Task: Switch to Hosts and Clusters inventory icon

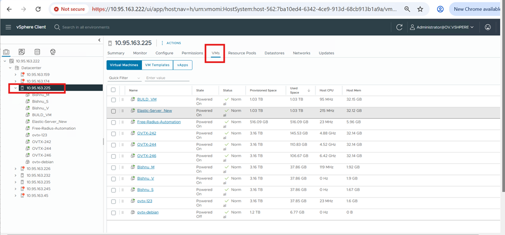Action: [x=6, y=52]
